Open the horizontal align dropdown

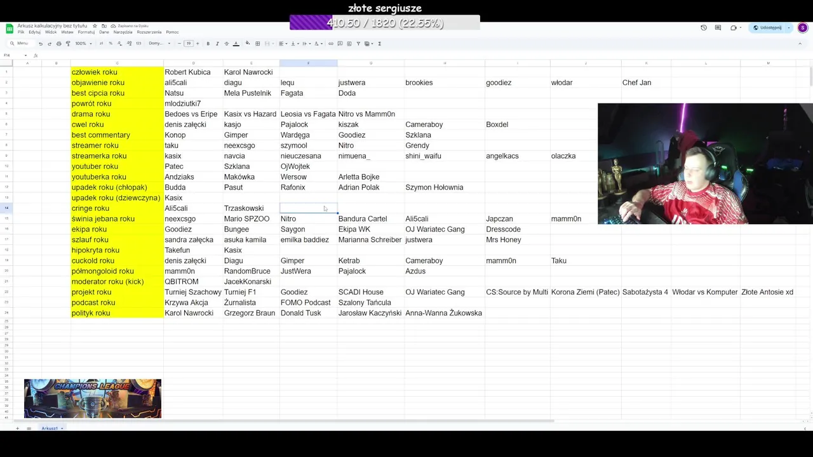click(282, 43)
